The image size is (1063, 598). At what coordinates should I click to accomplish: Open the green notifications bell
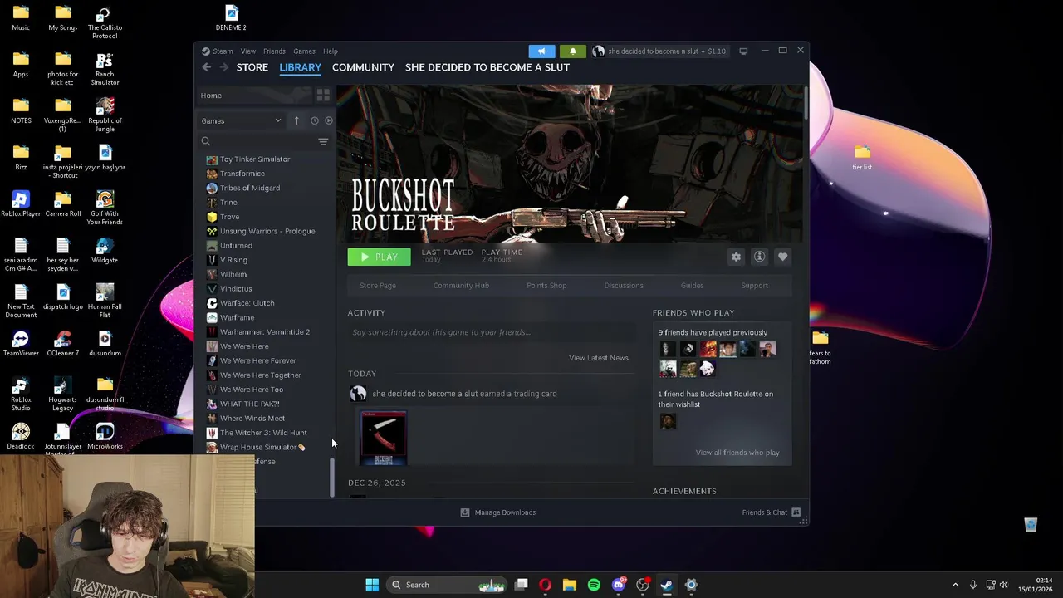point(572,51)
